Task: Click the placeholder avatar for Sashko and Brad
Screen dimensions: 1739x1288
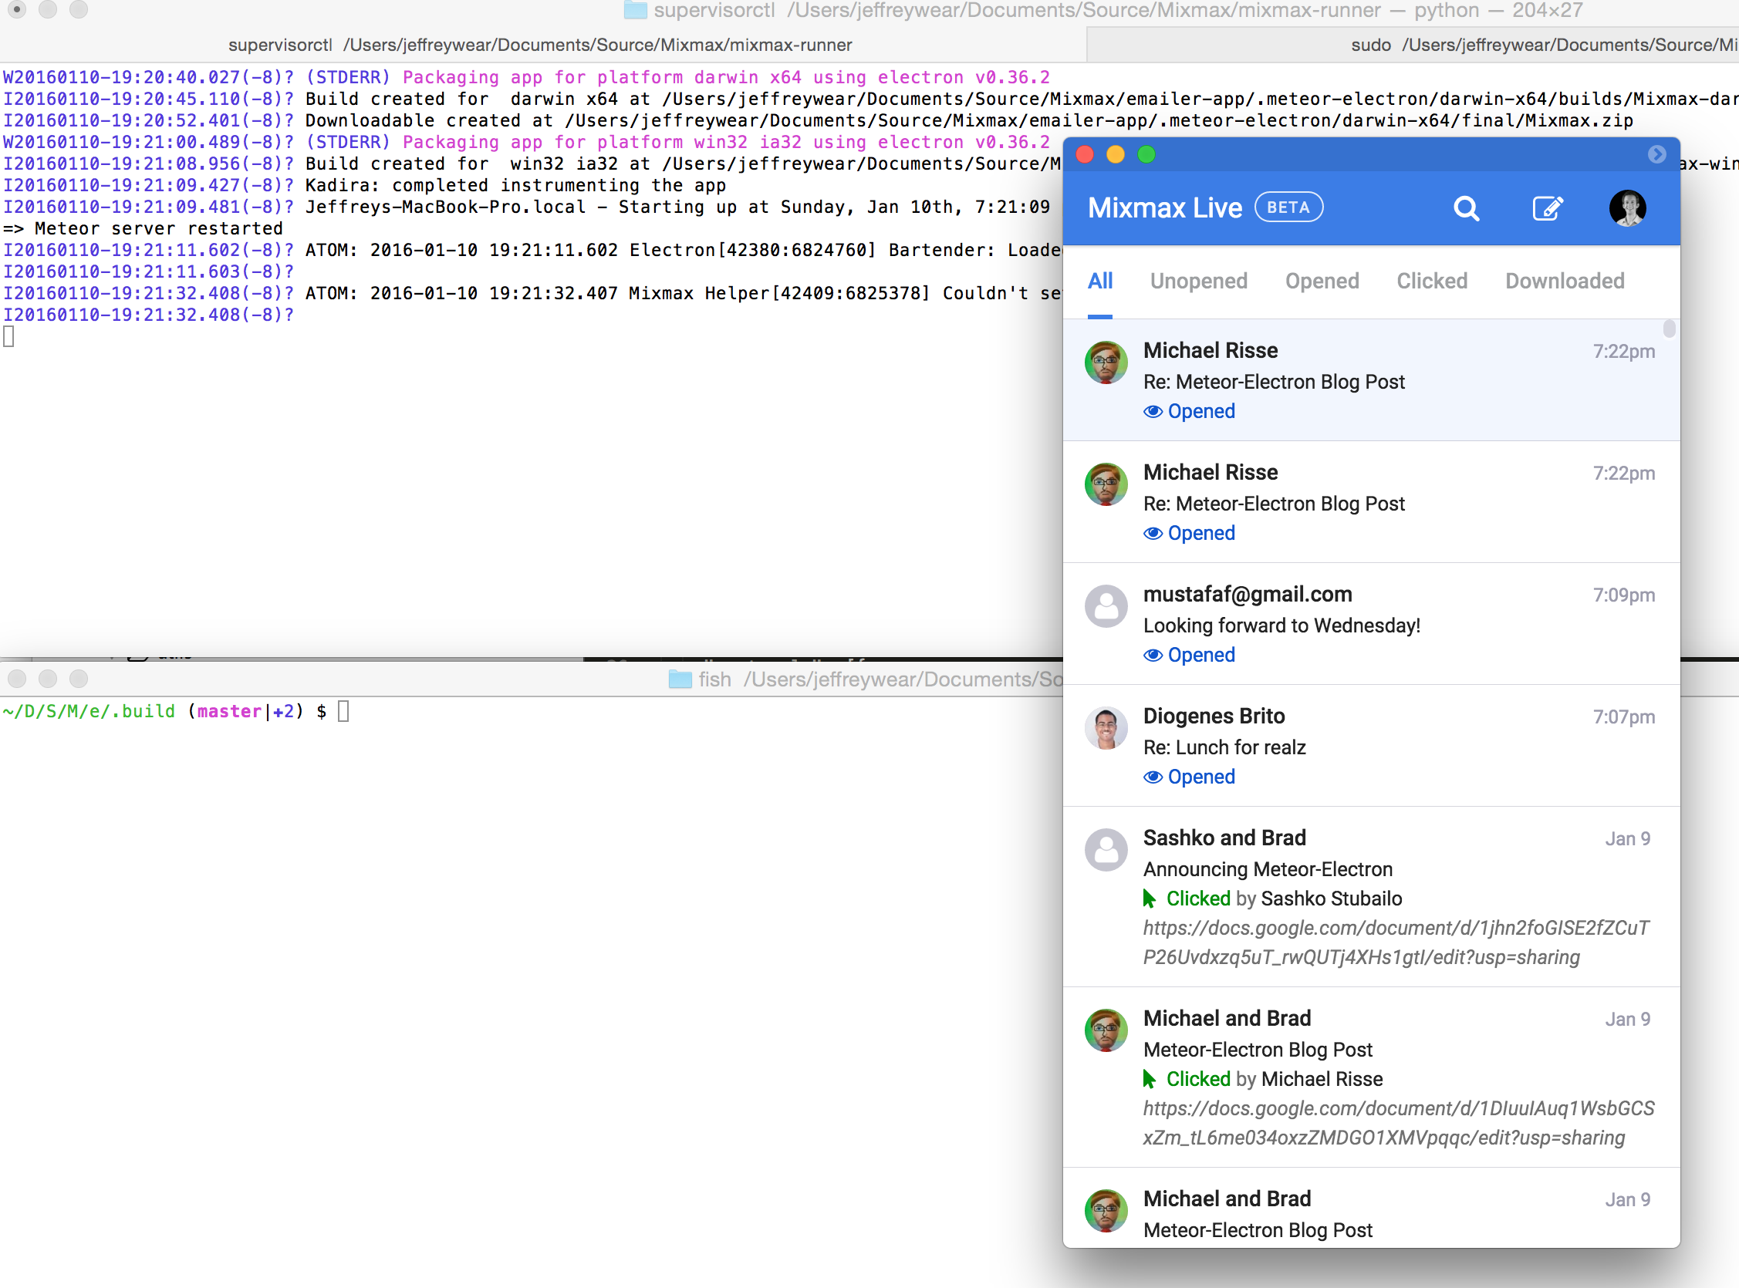Action: tap(1106, 849)
